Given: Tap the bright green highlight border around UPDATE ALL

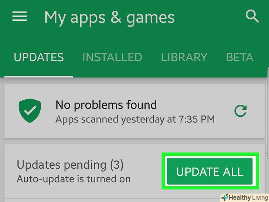Looking at the screenshot, I should (210, 154).
